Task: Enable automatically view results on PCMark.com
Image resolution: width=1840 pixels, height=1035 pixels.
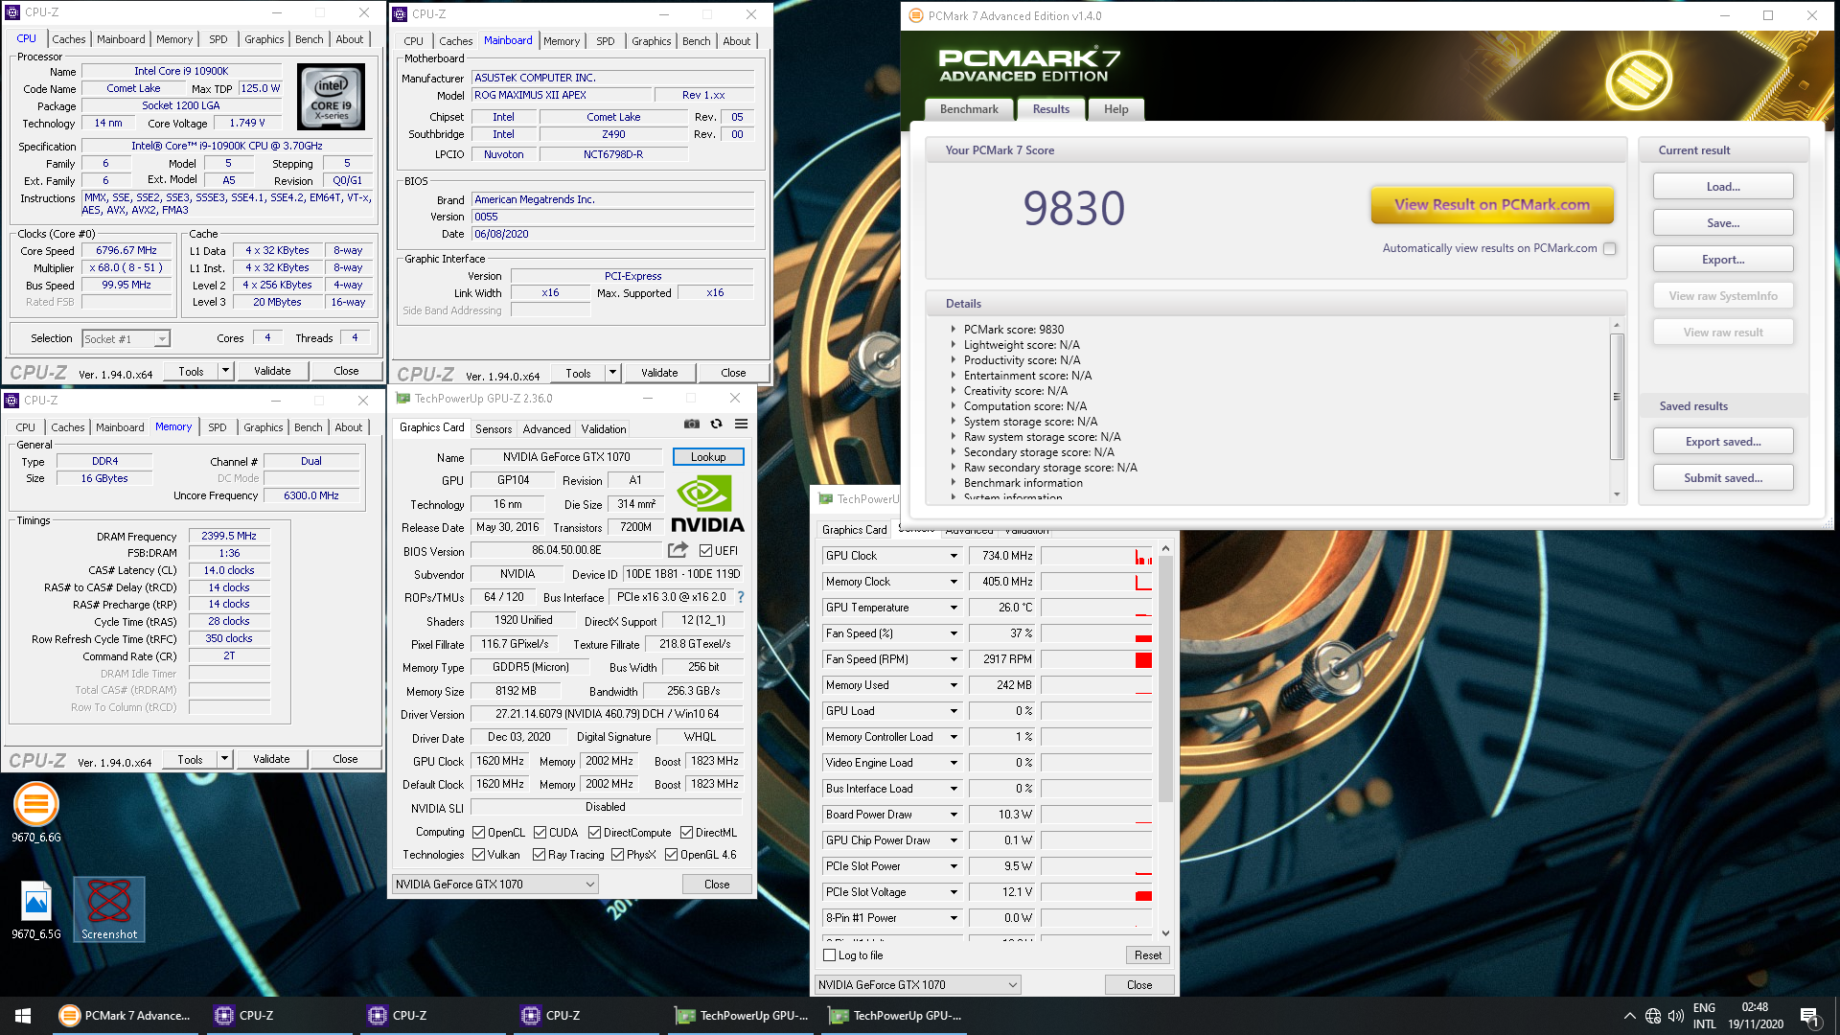Action: point(1610,248)
